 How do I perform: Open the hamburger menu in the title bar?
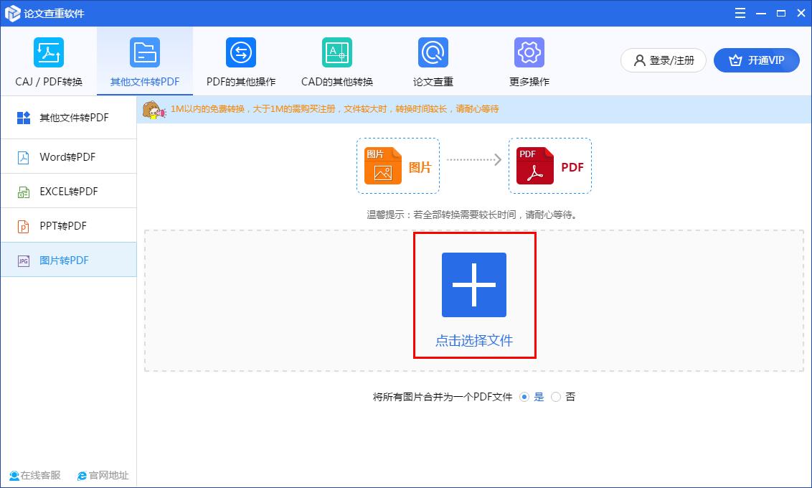point(740,13)
